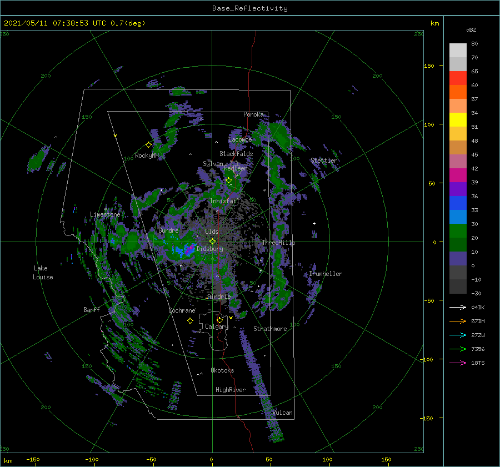Click the Ponoka label
500x467 pixels.
coord(253,114)
